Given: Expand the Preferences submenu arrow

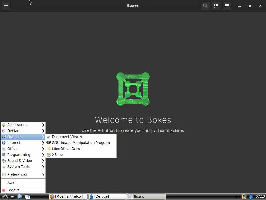Looking at the screenshot, I should click(43, 174).
